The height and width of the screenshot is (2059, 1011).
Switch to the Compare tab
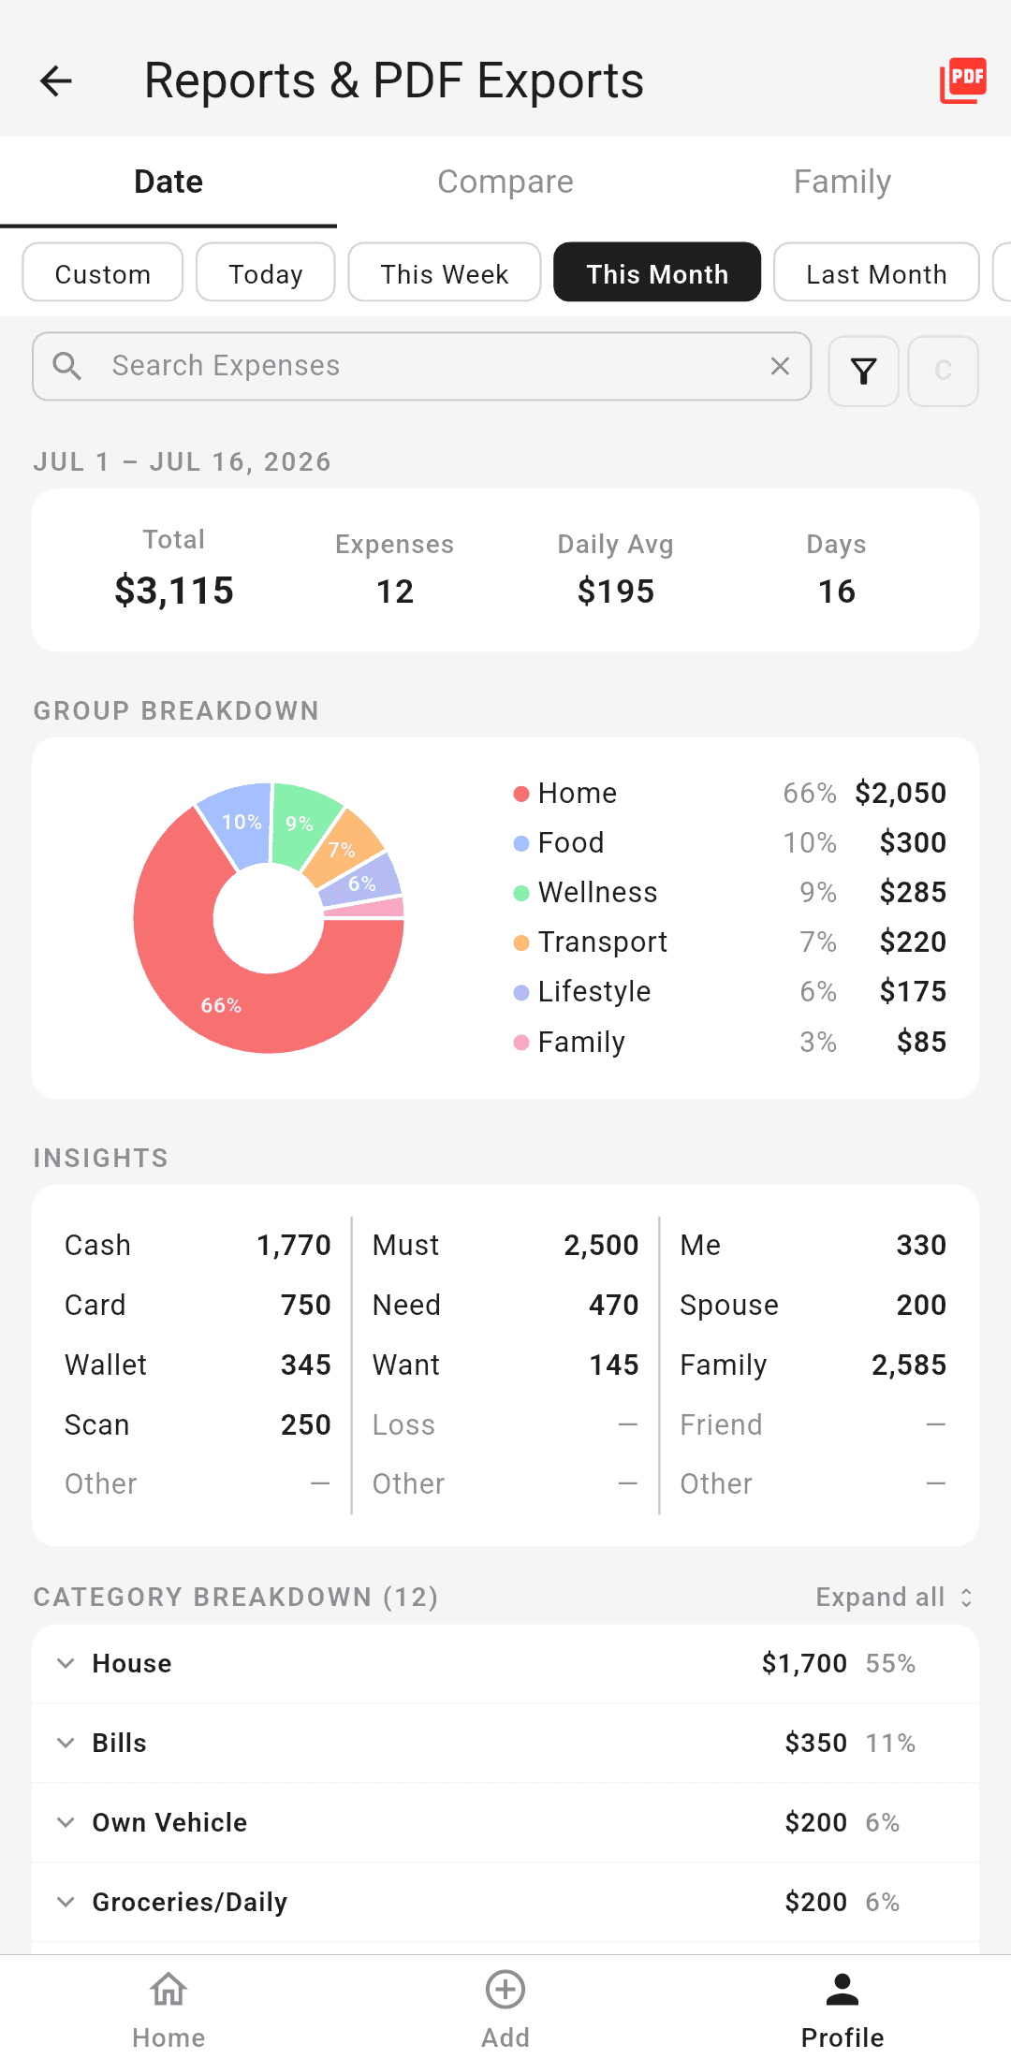(x=505, y=182)
